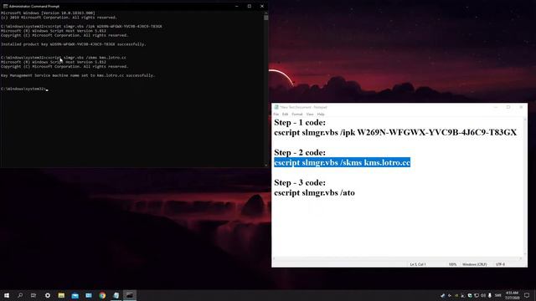Click the Notepad horizontal scrollbar
The height and width of the screenshot is (301, 536).
click(x=398, y=258)
